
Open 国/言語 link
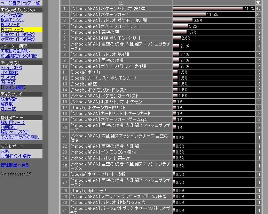pos(8,82)
